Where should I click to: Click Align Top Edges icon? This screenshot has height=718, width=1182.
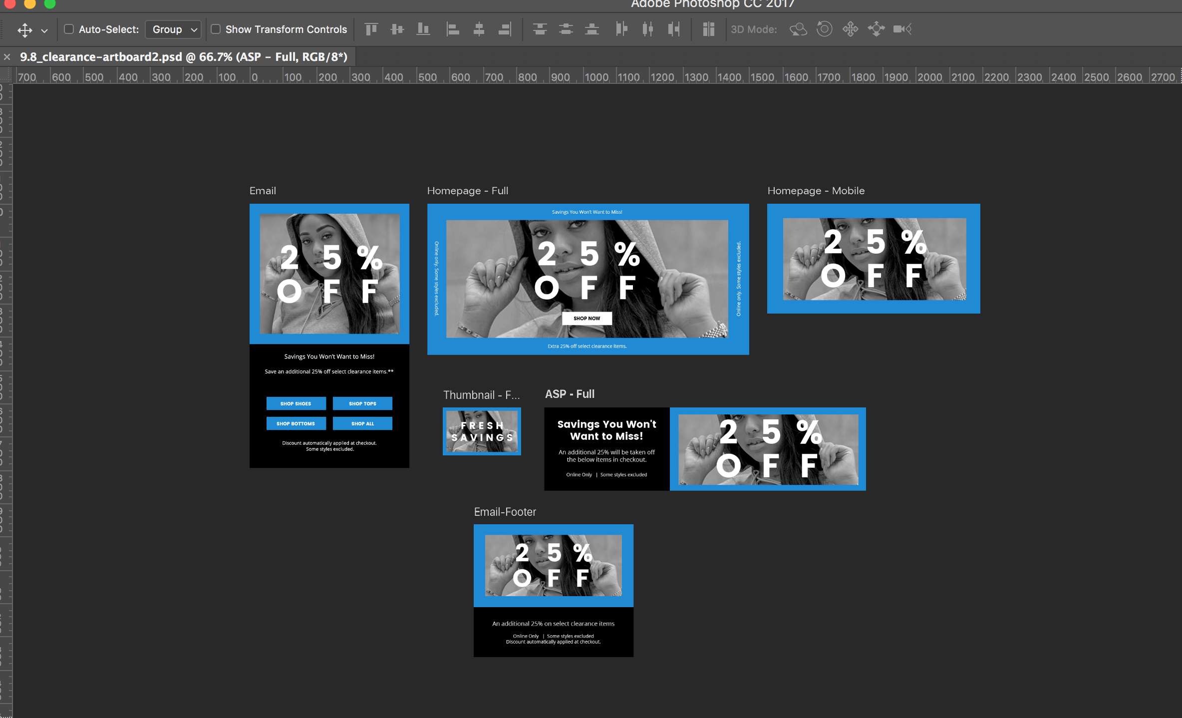(x=371, y=29)
